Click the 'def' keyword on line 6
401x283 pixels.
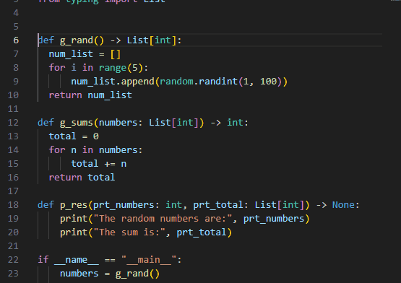point(46,40)
